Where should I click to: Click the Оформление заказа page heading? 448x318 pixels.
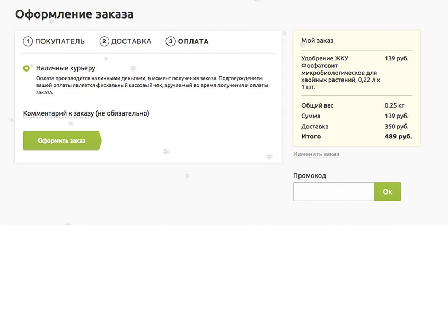point(74,14)
